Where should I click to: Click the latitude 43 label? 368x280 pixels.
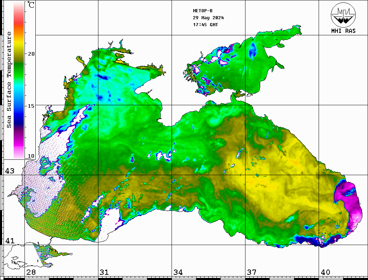[9, 171]
